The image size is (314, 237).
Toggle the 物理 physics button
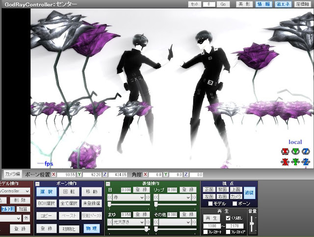pos(92,228)
